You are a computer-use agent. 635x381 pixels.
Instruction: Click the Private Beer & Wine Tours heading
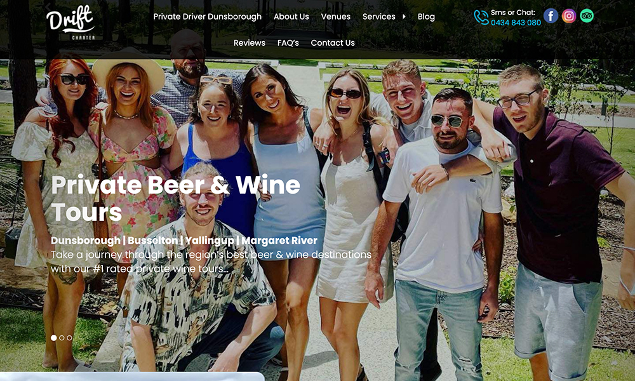176,198
